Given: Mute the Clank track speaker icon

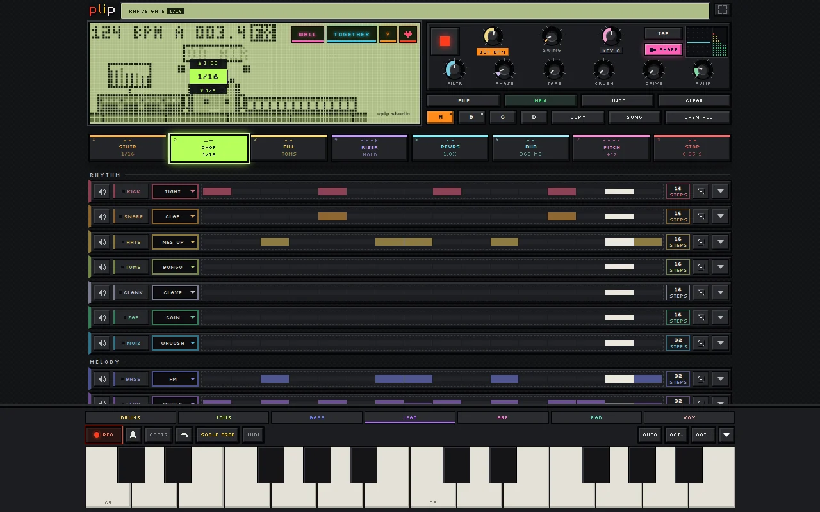Looking at the screenshot, I should tap(102, 292).
